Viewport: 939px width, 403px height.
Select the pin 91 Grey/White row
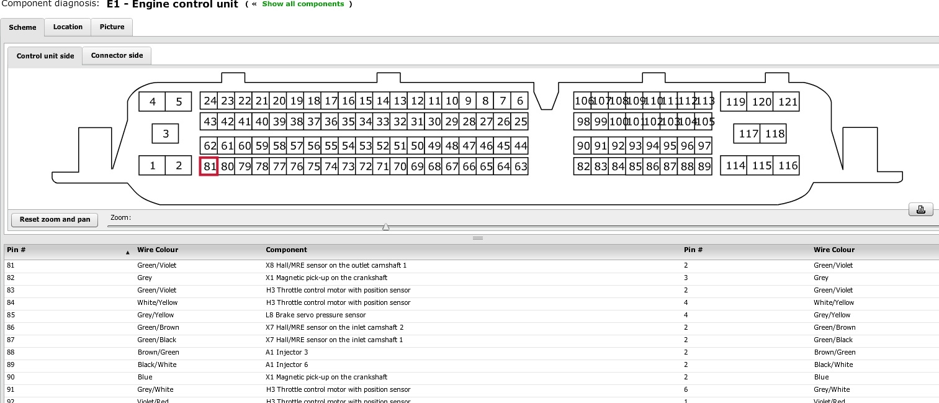pyautogui.click(x=472, y=389)
